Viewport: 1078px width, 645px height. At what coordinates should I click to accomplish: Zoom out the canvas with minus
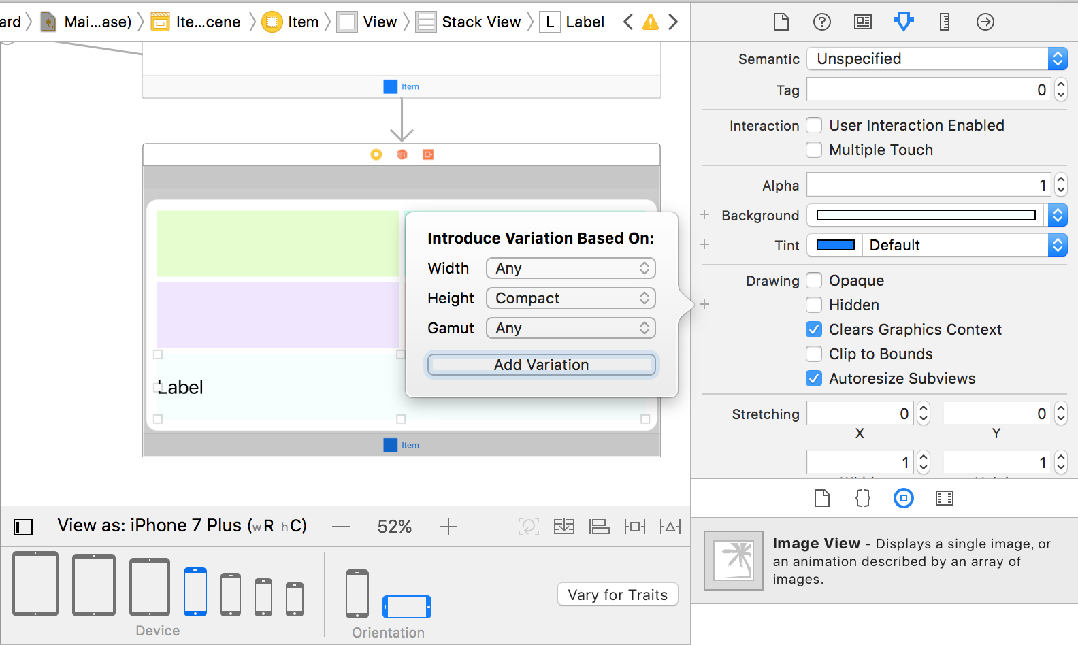tap(341, 527)
